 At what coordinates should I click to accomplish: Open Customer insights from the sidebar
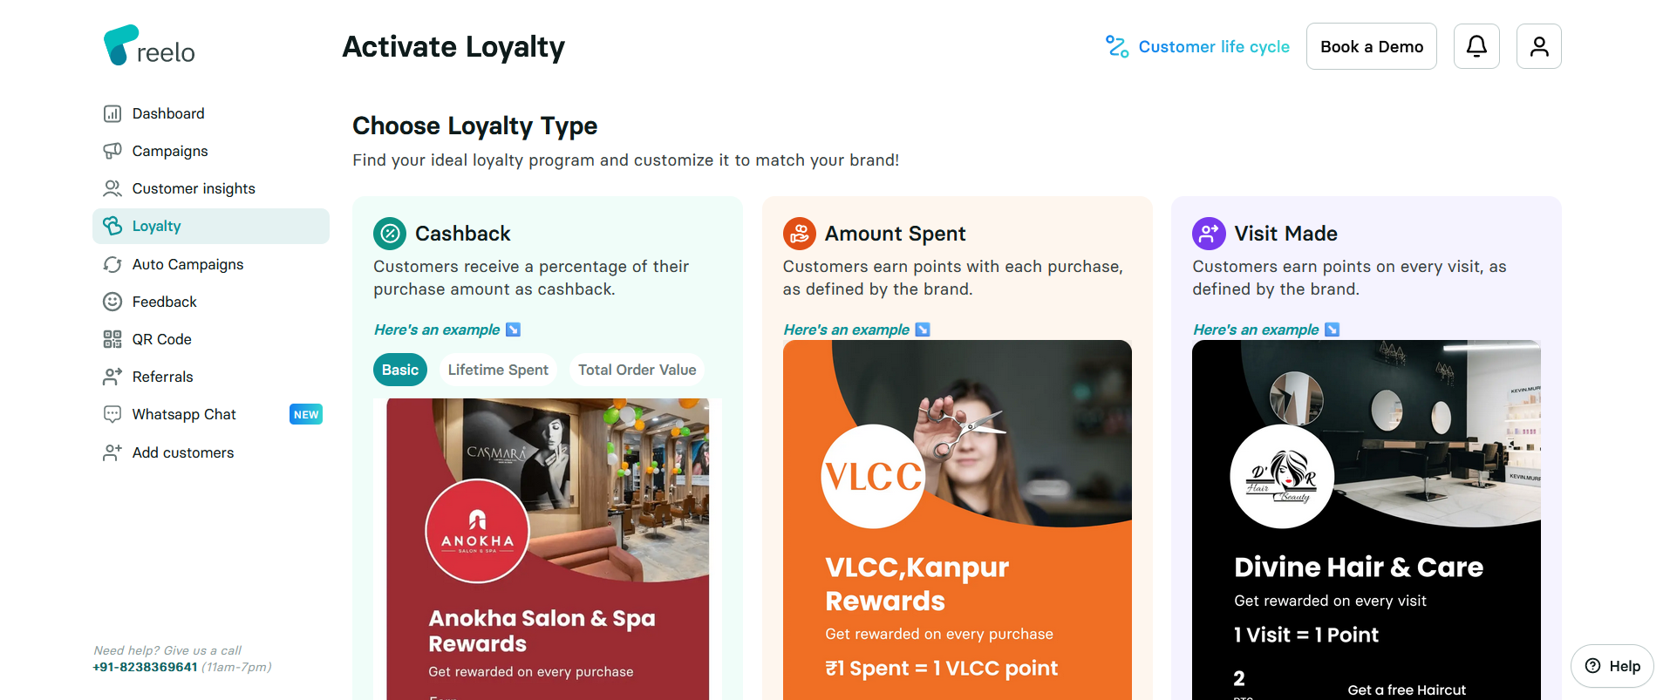coord(112,187)
